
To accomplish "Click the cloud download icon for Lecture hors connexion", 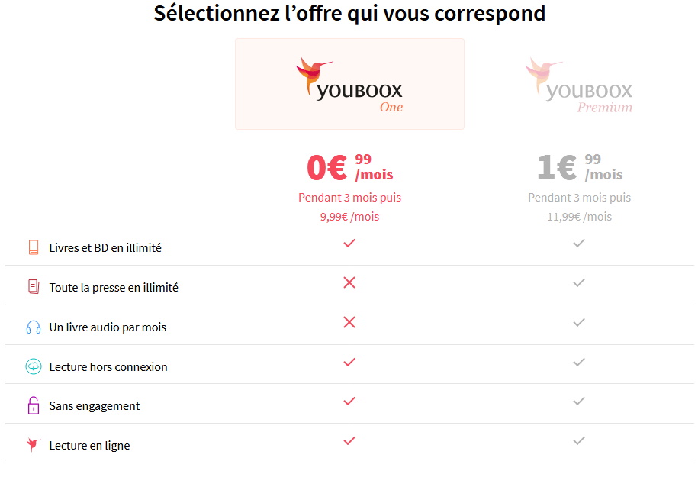I will [34, 366].
